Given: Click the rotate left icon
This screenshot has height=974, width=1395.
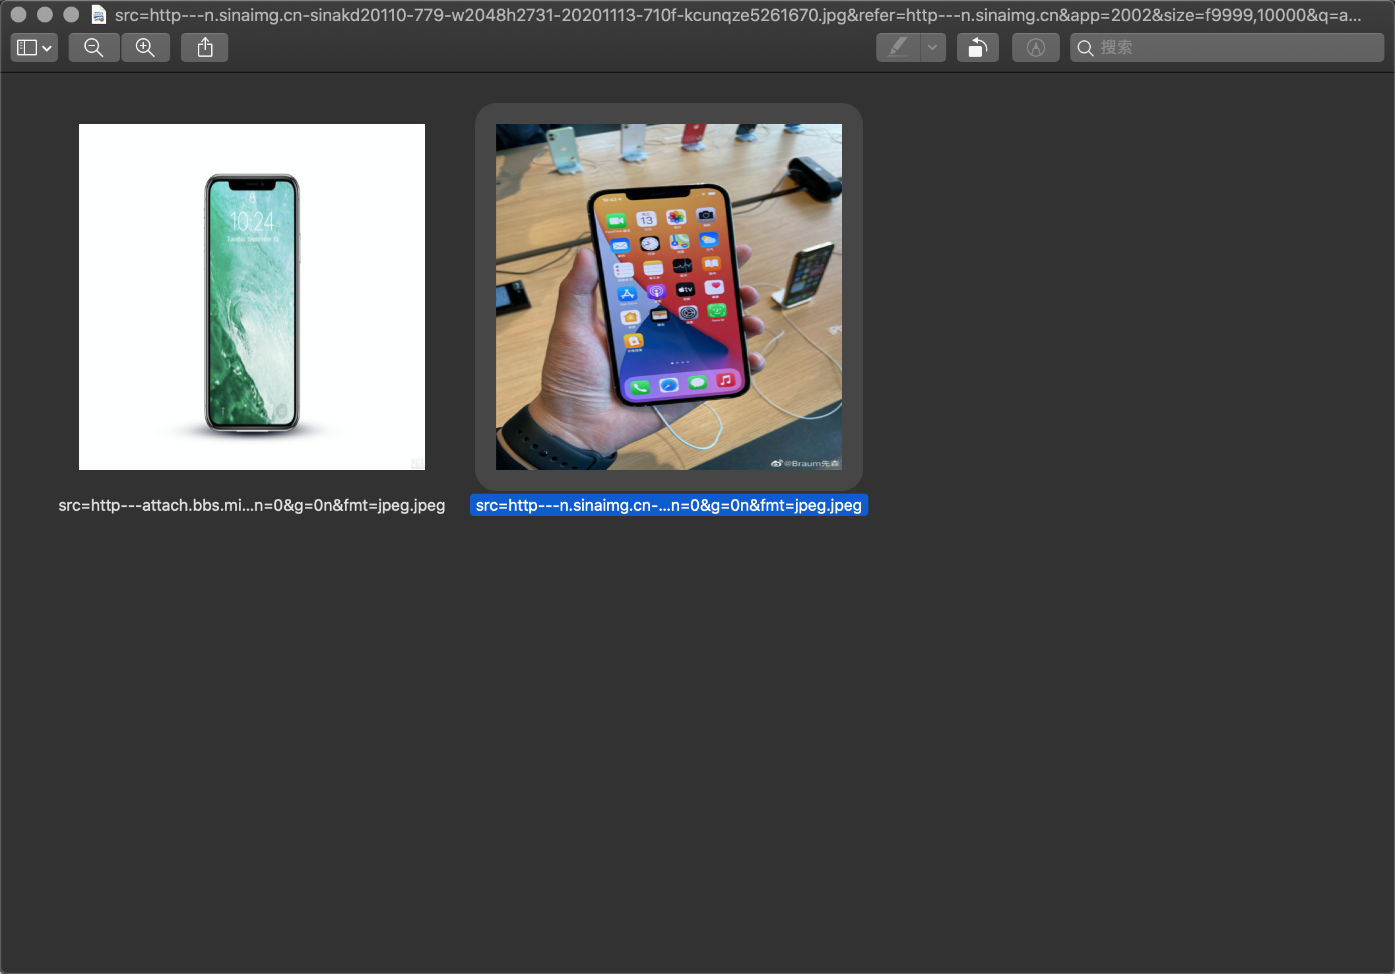Looking at the screenshot, I should click(x=977, y=48).
